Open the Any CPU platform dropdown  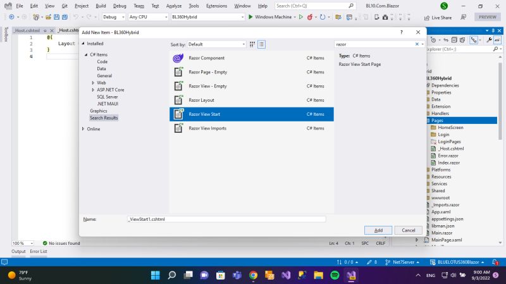[x=148, y=17]
